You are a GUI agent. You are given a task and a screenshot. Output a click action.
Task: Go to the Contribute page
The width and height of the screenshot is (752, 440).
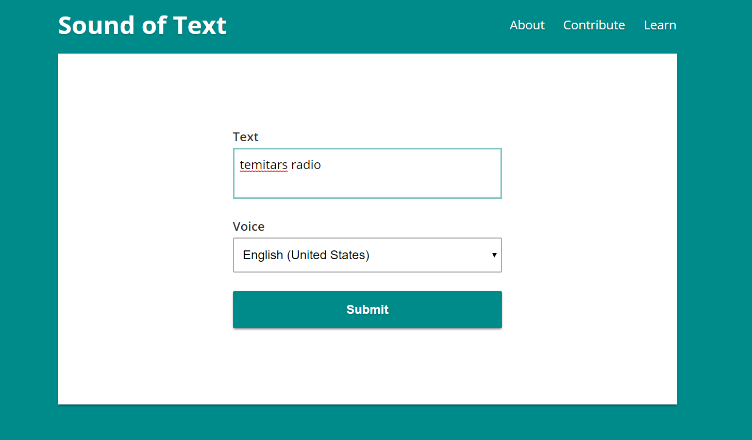[x=594, y=25]
